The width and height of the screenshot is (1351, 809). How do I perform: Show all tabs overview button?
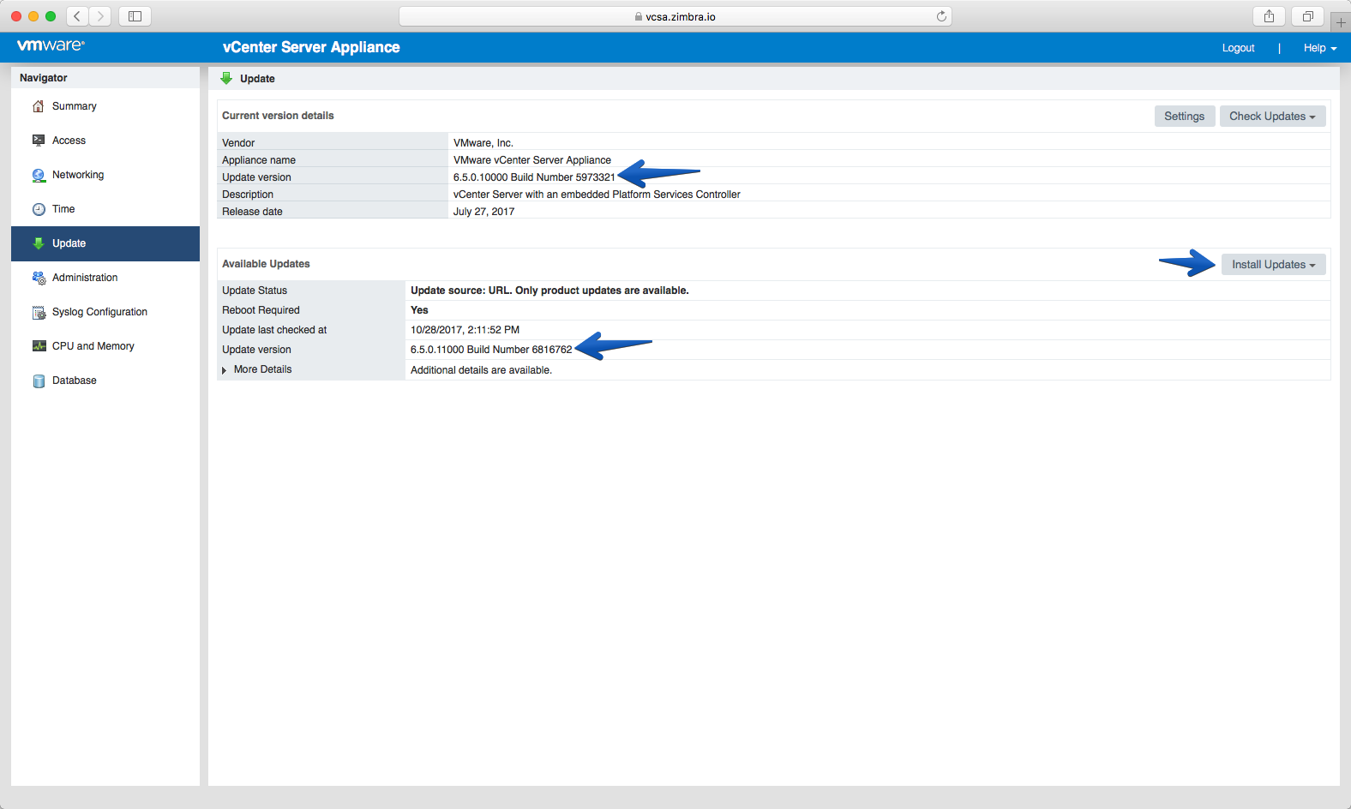click(x=1308, y=16)
